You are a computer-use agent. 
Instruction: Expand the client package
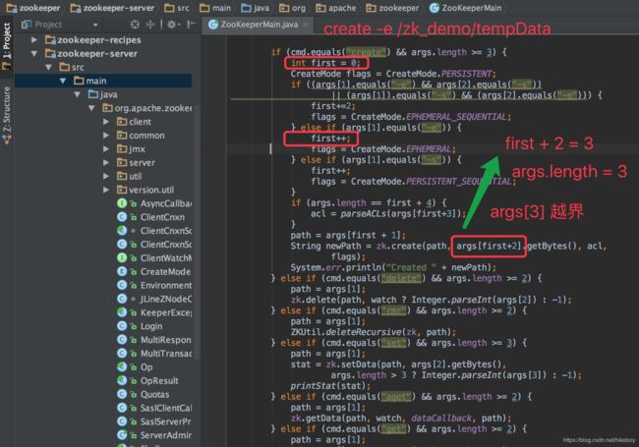106,122
